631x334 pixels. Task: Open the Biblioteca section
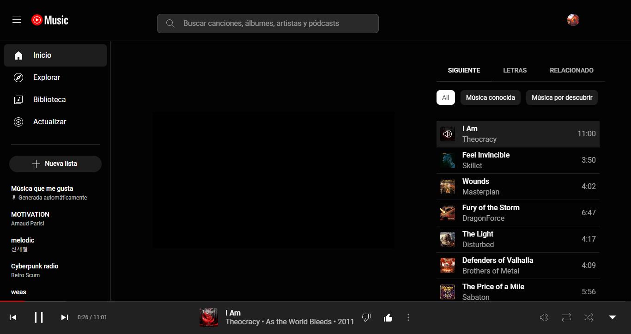18,99
